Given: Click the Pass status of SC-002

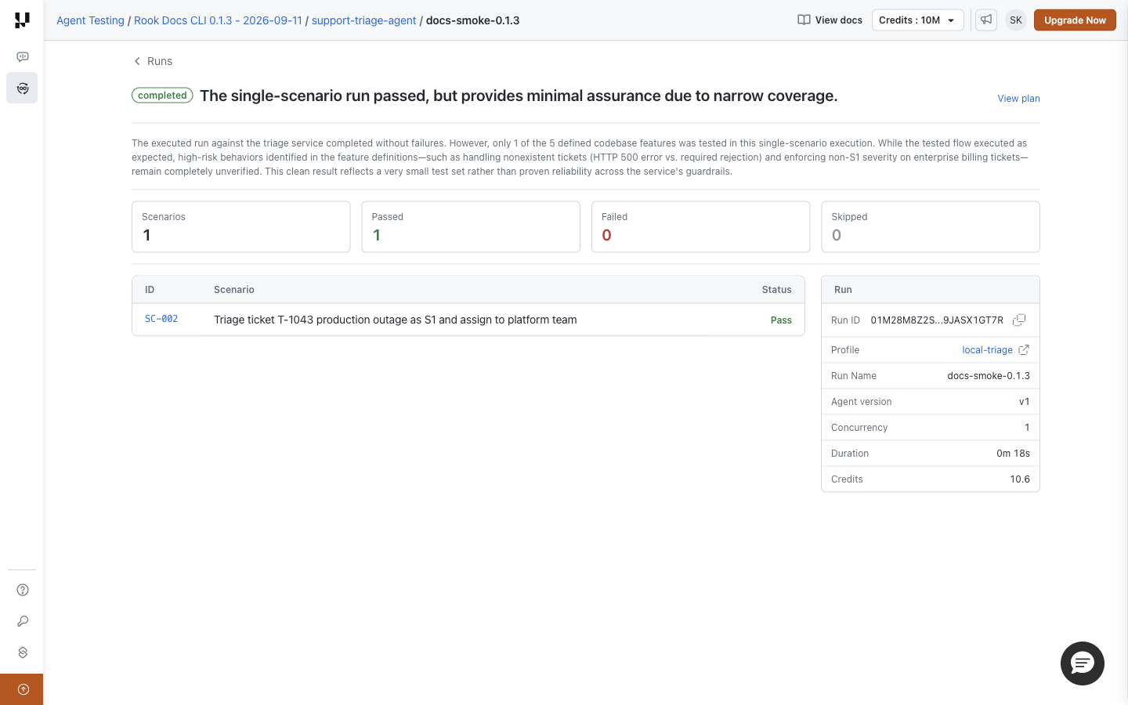Looking at the screenshot, I should 781,320.
